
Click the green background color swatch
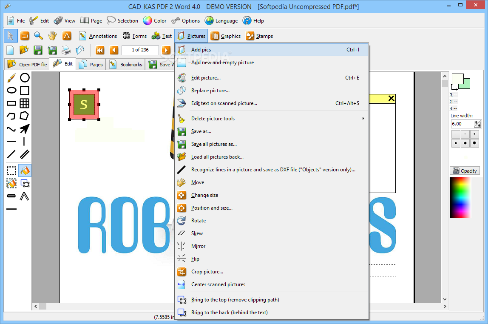(x=466, y=84)
